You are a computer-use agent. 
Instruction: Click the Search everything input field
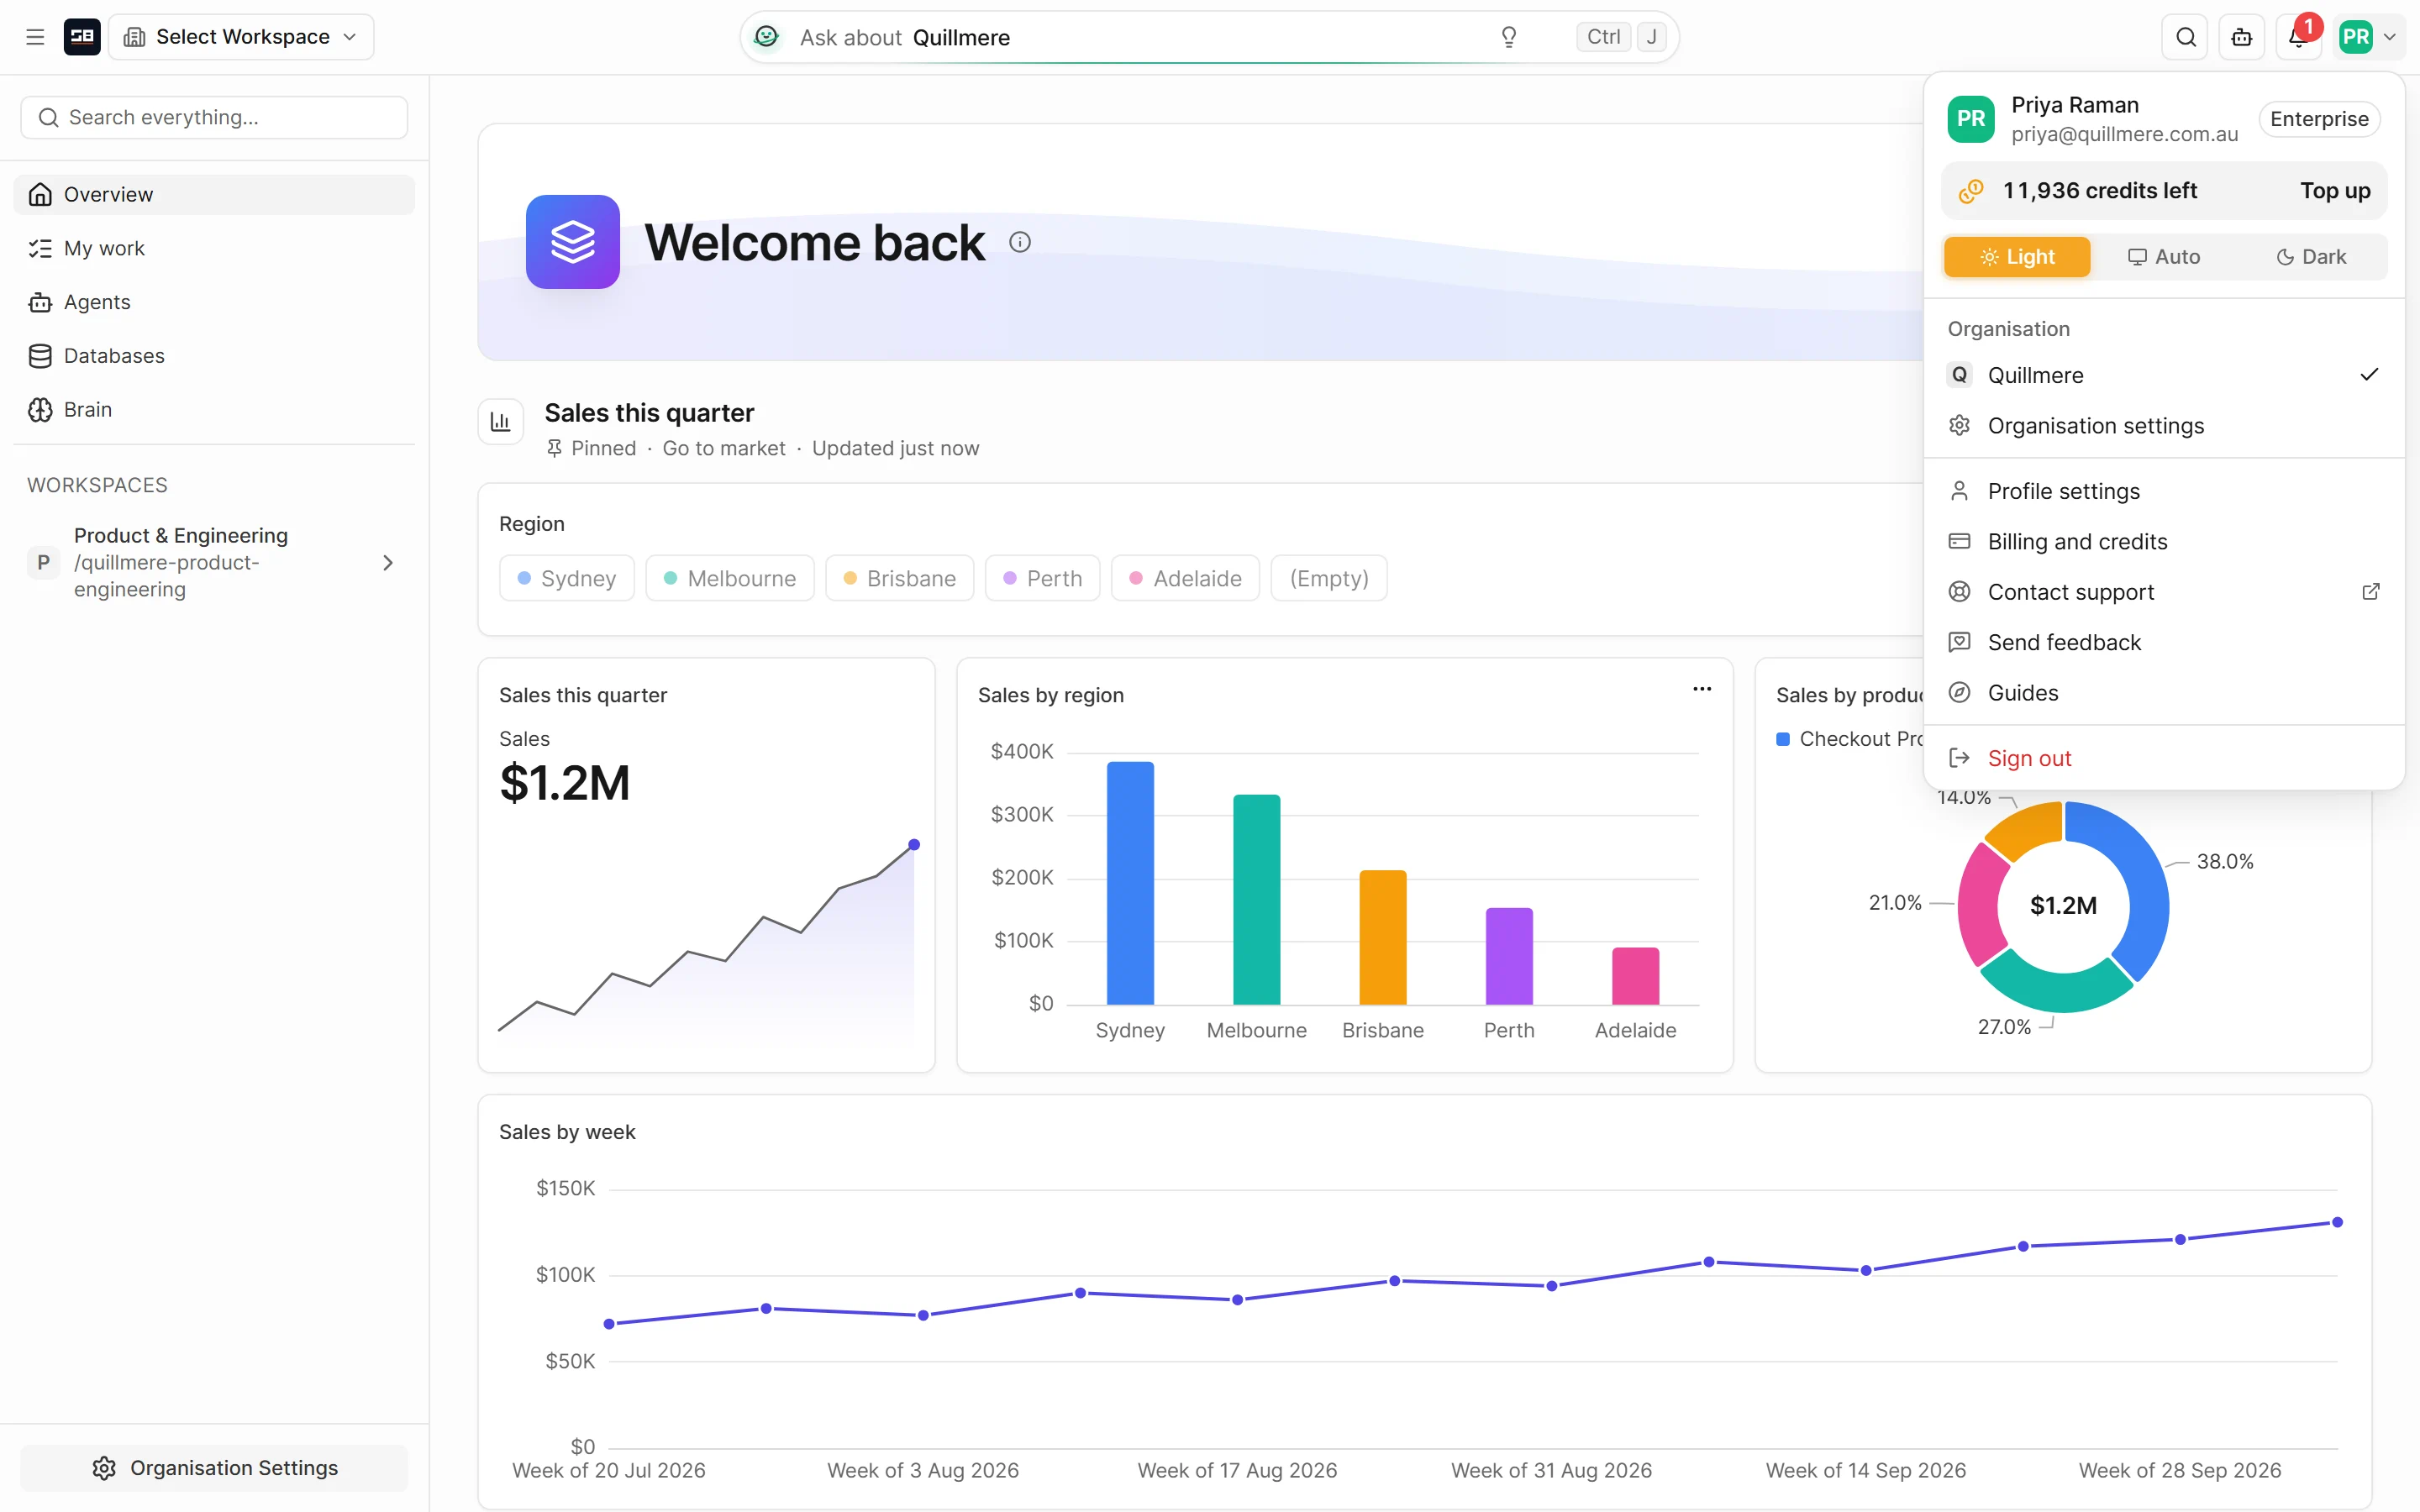coord(214,118)
